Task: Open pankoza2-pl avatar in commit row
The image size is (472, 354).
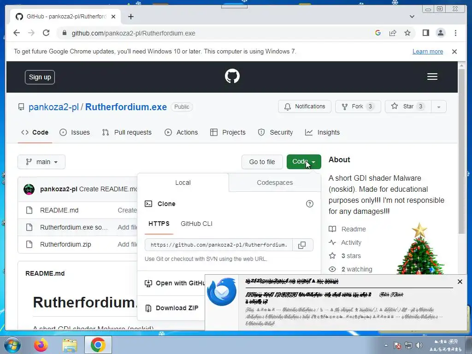Action: click(x=29, y=189)
